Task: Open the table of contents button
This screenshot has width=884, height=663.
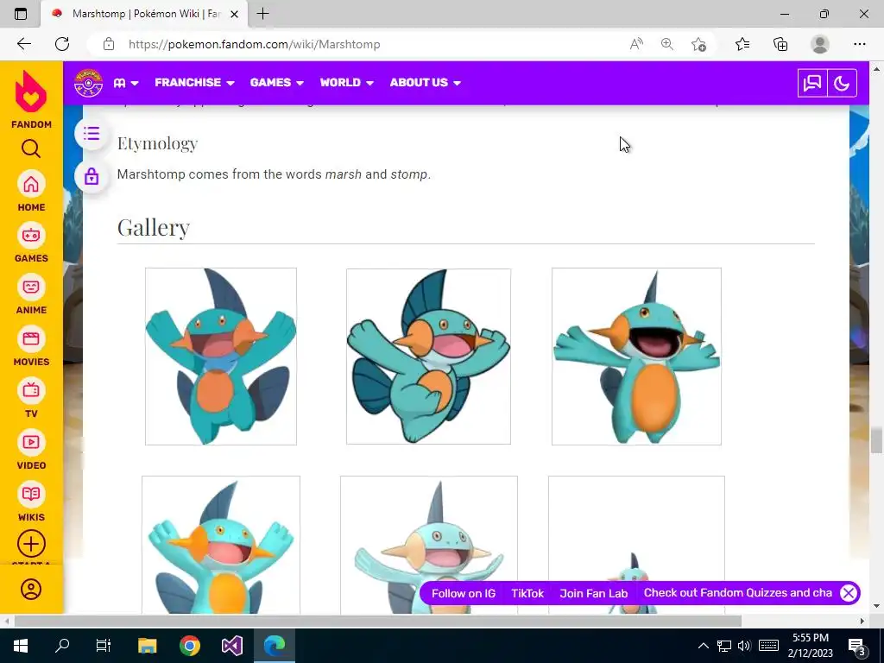Action: coord(92,134)
